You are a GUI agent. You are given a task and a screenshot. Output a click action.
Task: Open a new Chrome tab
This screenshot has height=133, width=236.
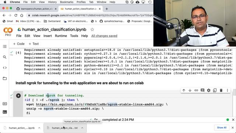click(x=107, y=9)
